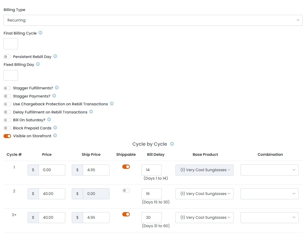Open Combination dropdown for cycle 3+
The height and width of the screenshot is (235, 305).
(269, 218)
